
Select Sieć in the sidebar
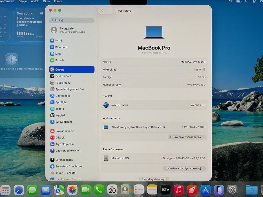(x=72, y=54)
